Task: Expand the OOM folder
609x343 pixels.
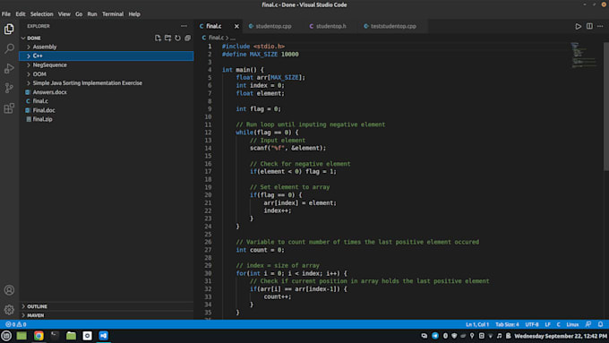Action: [x=106, y=74]
